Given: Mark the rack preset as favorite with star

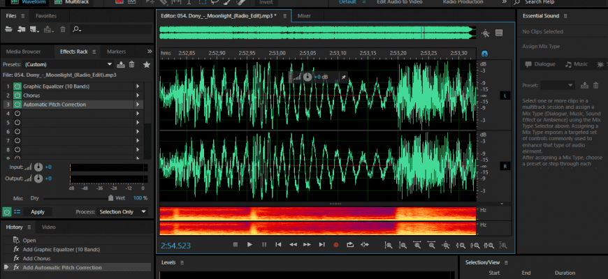Looking at the screenshot, I should [x=147, y=64].
